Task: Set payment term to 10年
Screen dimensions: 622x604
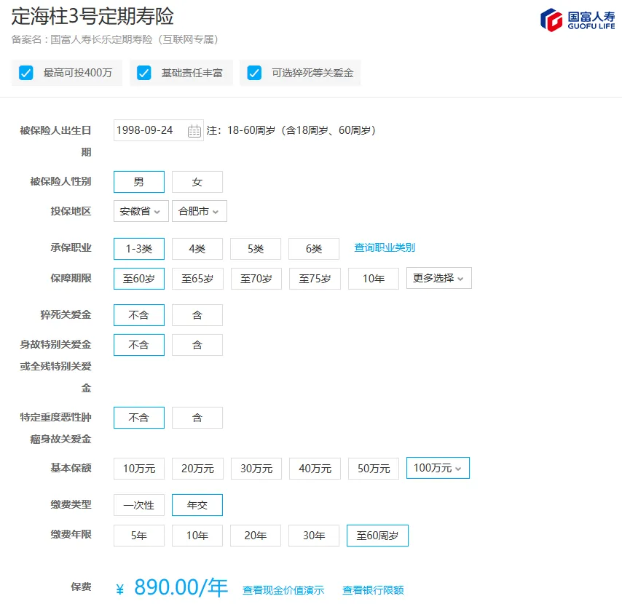Action: click(x=197, y=536)
